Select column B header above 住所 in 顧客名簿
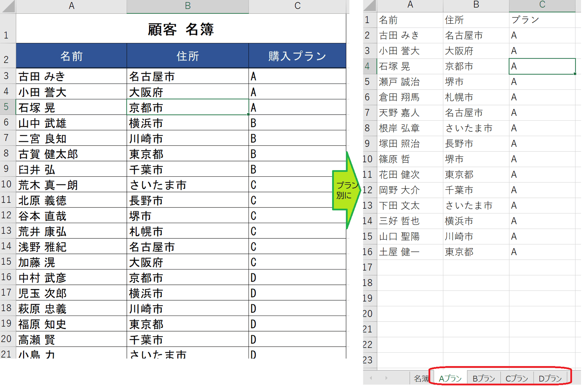The height and width of the screenshot is (386, 584). pos(187,6)
